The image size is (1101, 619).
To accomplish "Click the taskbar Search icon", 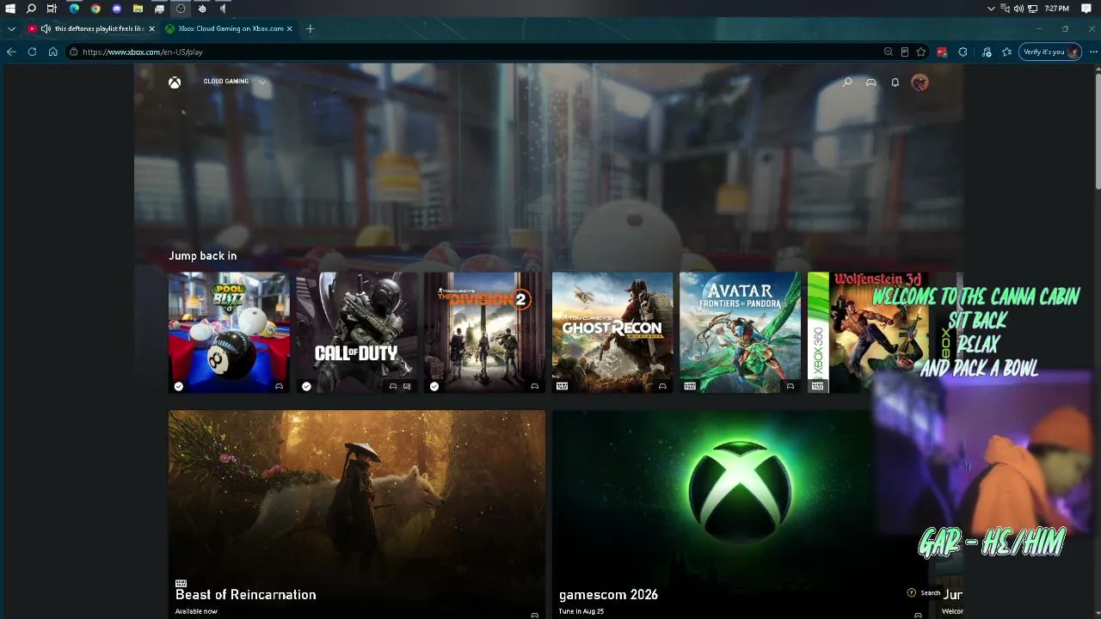I will [31, 9].
